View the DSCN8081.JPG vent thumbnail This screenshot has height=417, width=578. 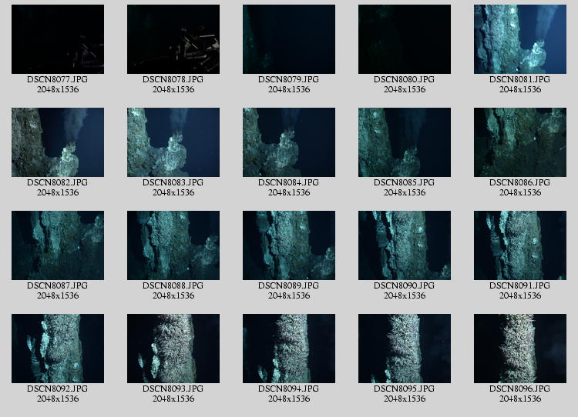pos(520,39)
